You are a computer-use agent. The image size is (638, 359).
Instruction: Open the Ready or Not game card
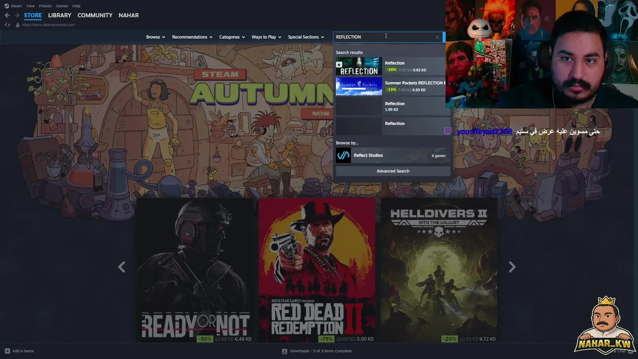tap(194, 270)
